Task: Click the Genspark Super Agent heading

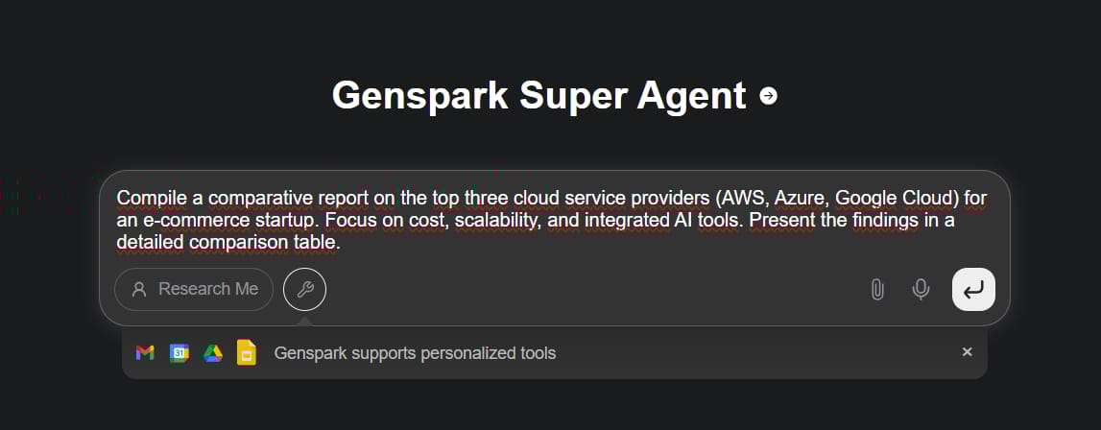Action: [x=539, y=96]
